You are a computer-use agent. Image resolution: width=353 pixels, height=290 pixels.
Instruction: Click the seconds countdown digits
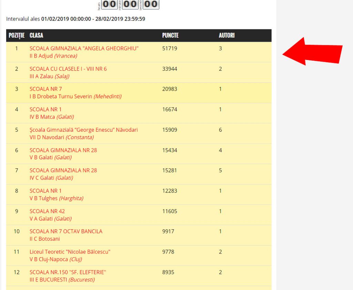(x=151, y=4)
